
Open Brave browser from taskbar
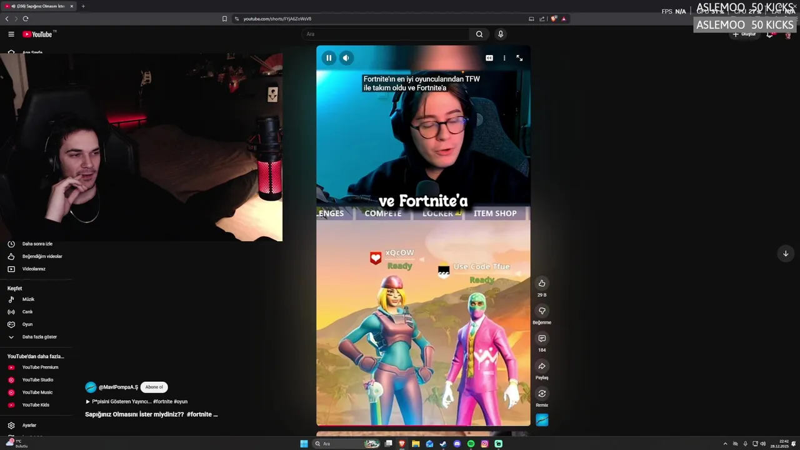click(x=402, y=444)
